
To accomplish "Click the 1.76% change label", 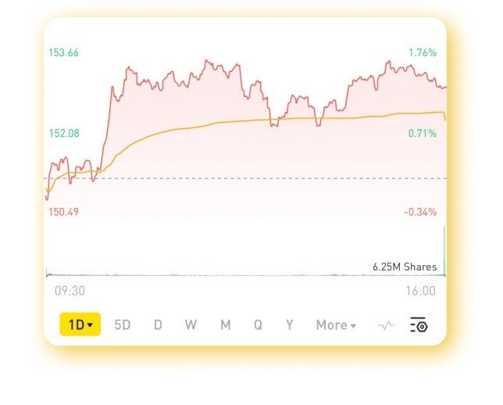I will (x=423, y=53).
